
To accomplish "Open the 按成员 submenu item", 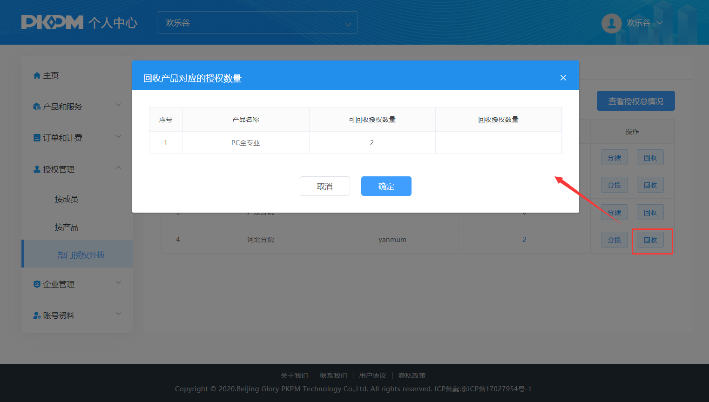I will point(66,199).
